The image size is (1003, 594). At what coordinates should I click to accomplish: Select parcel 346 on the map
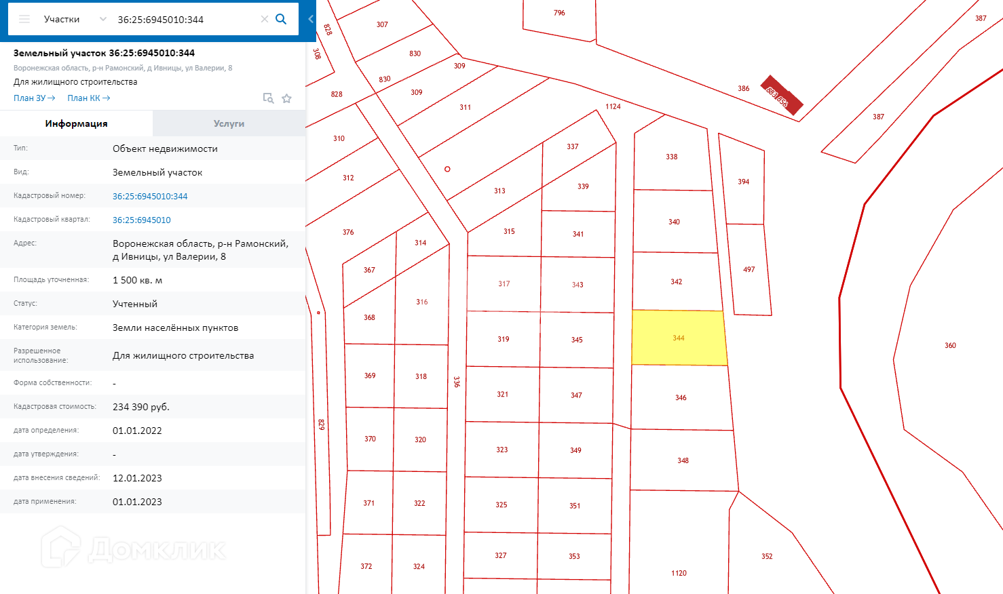click(x=681, y=397)
